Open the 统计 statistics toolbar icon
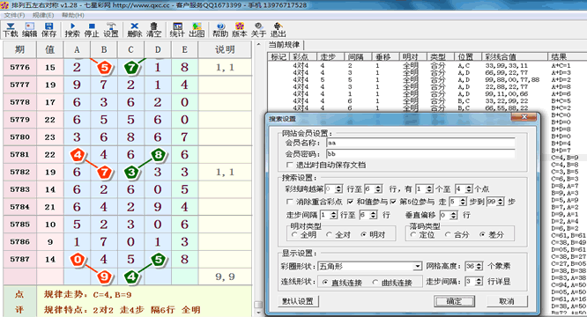Screen dimensions: 587x317 (177, 30)
